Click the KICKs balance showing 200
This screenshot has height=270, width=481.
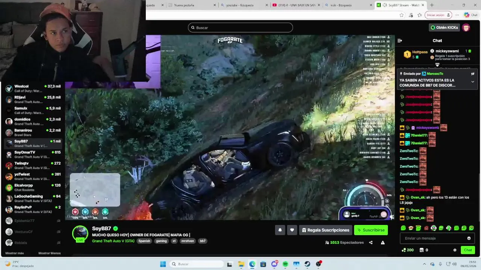click(x=408, y=250)
